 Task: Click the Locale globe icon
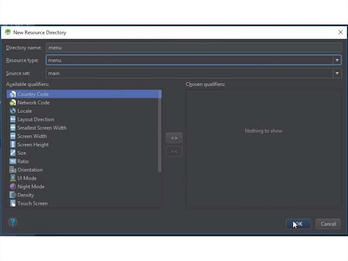point(13,111)
